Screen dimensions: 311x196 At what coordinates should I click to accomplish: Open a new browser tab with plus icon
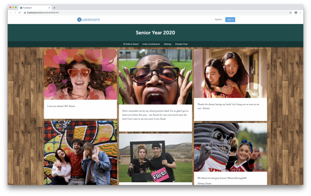(54, 8)
